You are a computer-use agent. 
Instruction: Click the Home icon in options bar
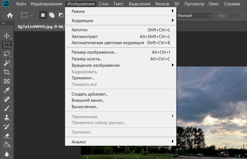tap(10, 15)
